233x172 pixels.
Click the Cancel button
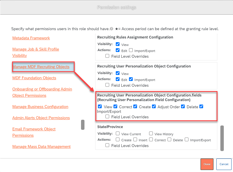(224, 164)
